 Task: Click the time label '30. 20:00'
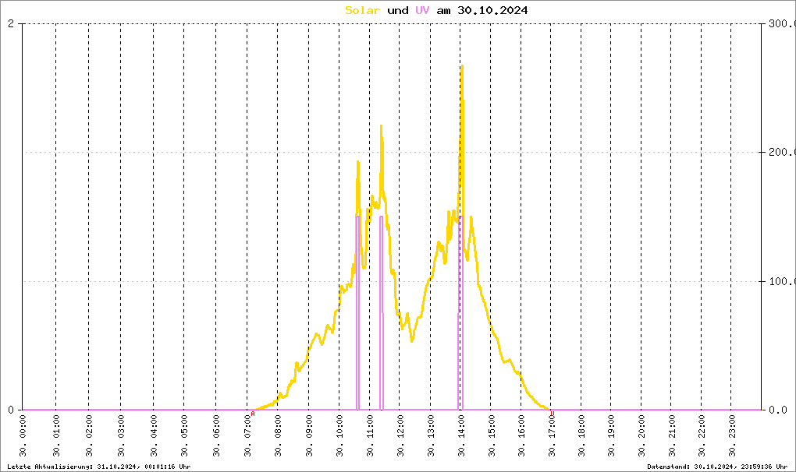pyautogui.click(x=641, y=436)
